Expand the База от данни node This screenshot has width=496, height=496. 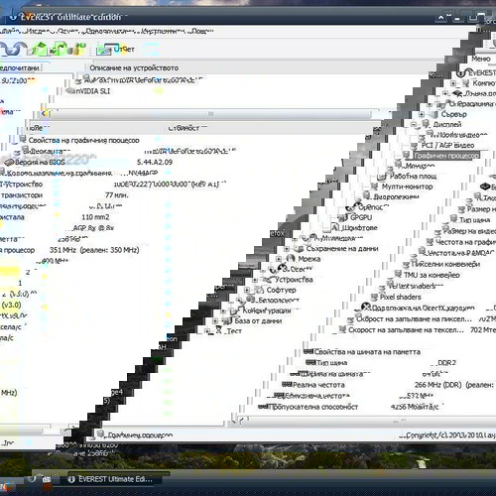(x=215, y=321)
